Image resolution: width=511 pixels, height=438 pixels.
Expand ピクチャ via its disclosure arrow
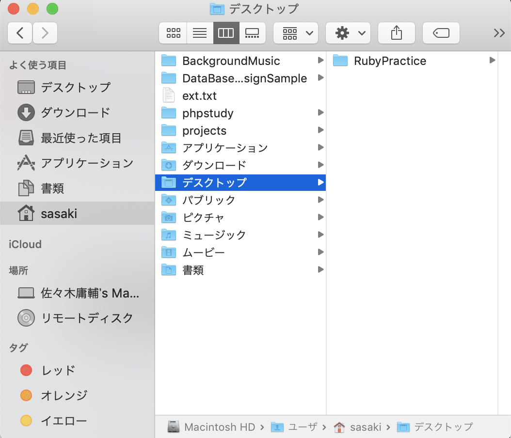(x=320, y=217)
